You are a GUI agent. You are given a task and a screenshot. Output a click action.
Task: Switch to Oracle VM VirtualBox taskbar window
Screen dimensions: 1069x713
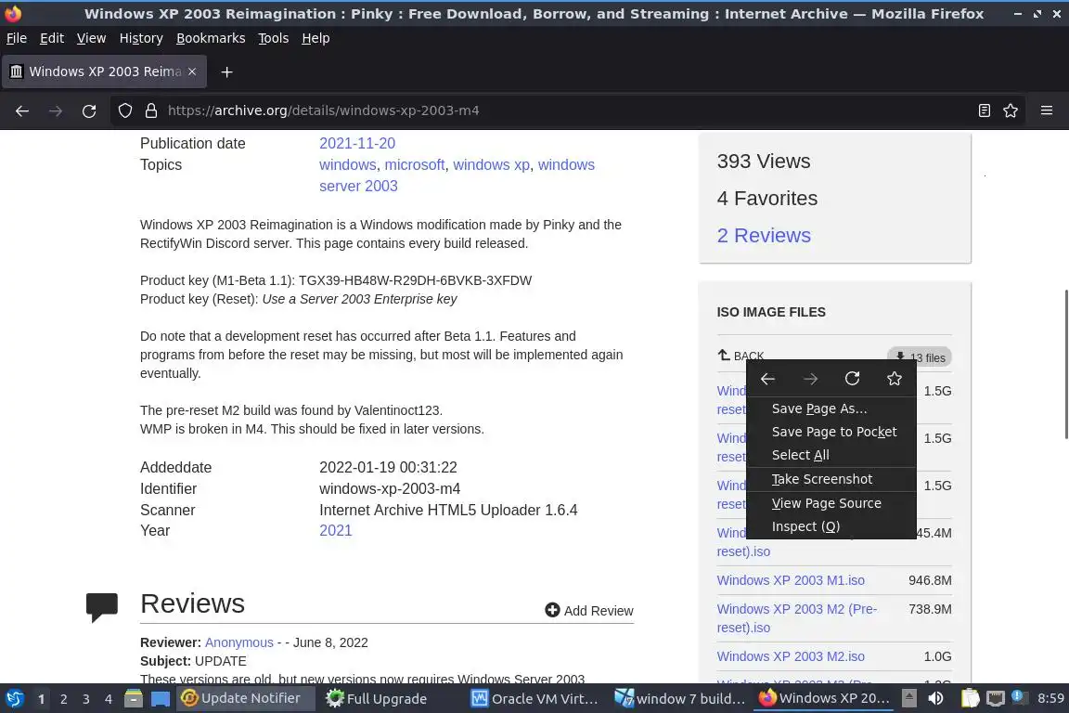coord(535,698)
